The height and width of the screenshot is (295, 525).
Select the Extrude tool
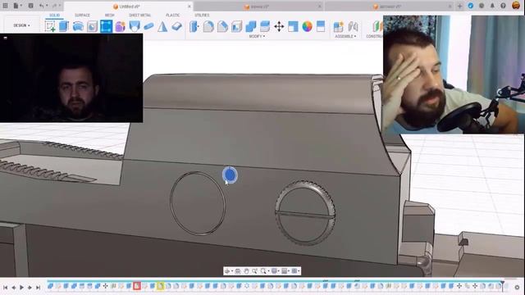coord(64,26)
